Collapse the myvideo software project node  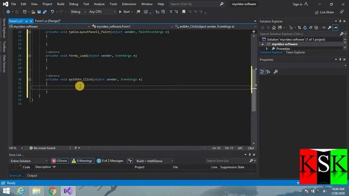point(263,44)
